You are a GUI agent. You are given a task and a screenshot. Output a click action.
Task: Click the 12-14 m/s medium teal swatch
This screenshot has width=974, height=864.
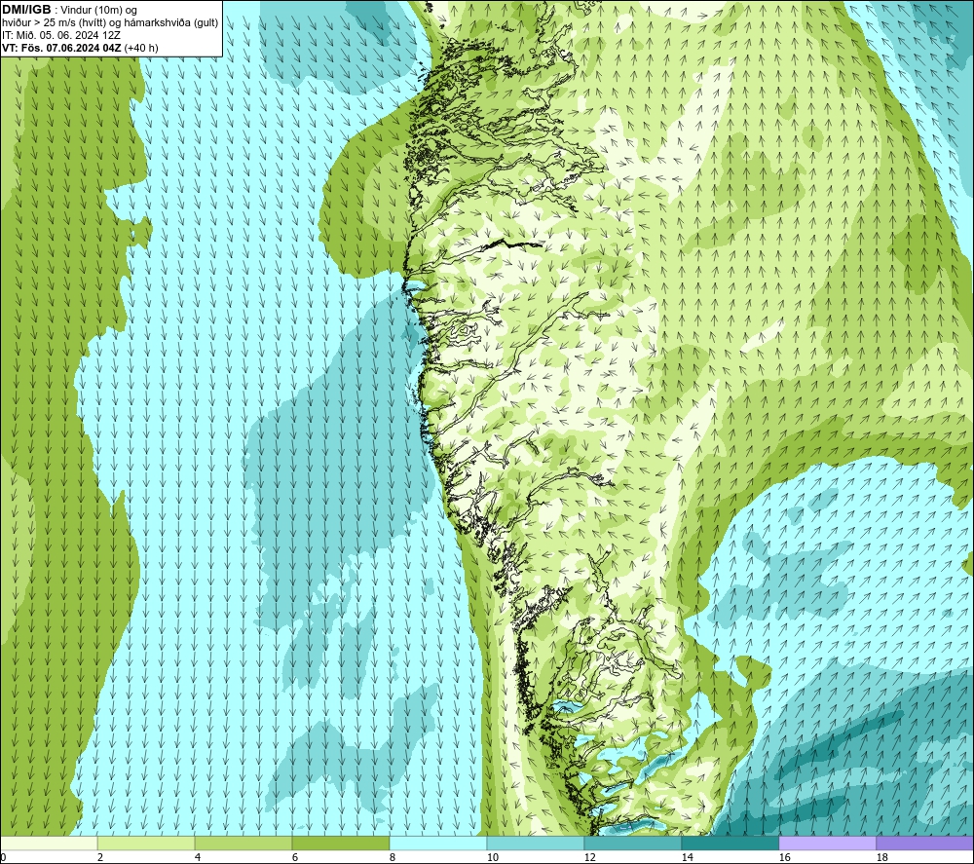point(632,843)
